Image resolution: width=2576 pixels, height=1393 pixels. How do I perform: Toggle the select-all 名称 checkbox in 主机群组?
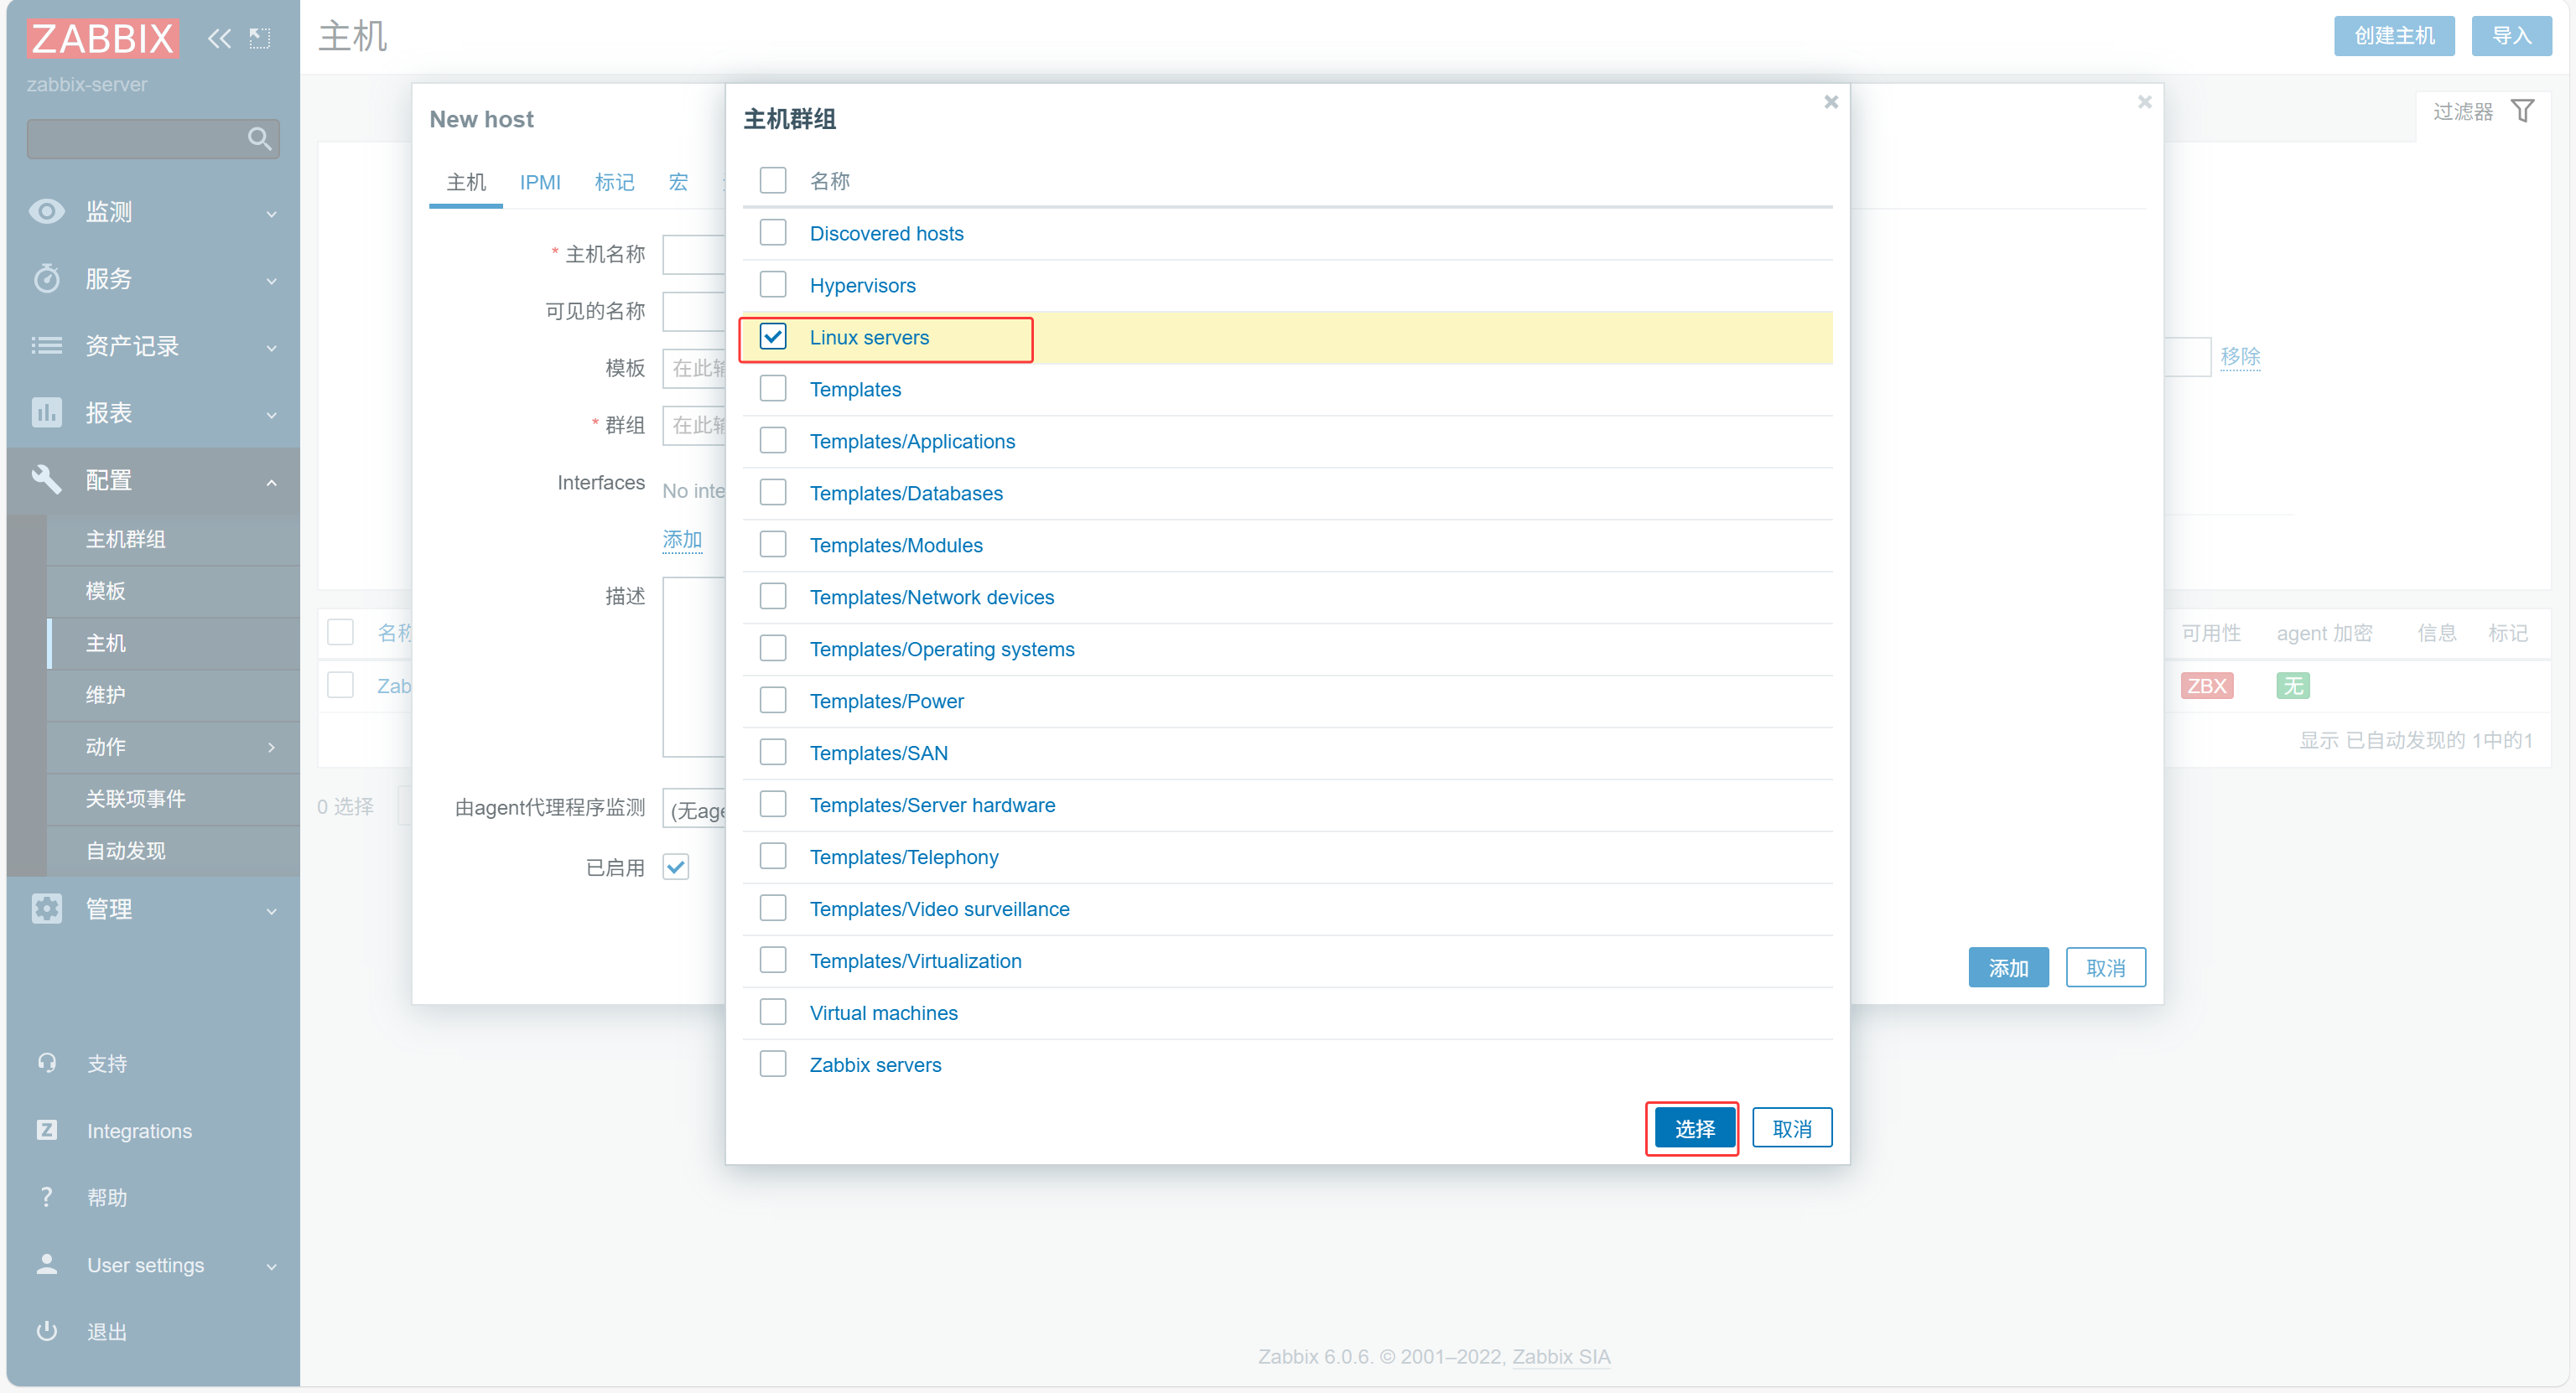click(772, 180)
